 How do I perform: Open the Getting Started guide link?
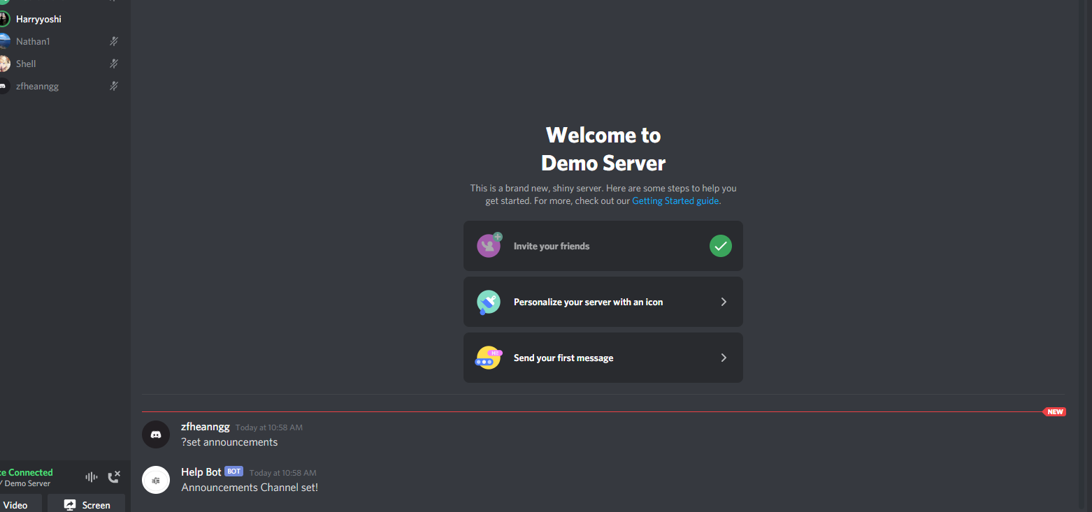(675, 200)
